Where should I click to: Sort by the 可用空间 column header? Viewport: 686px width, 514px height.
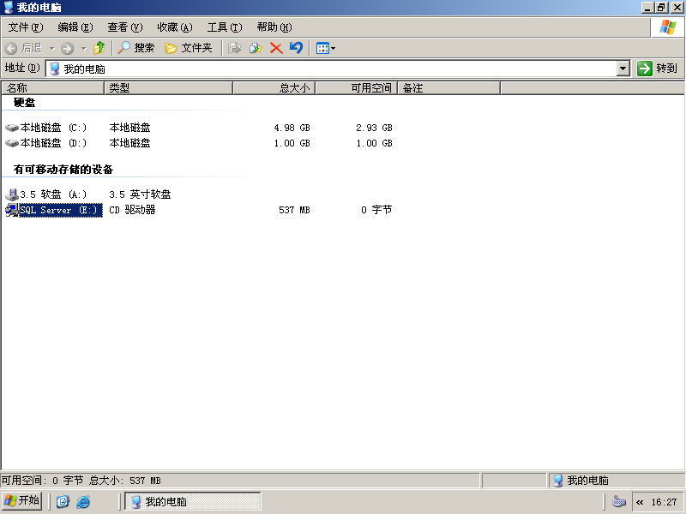click(x=356, y=88)
